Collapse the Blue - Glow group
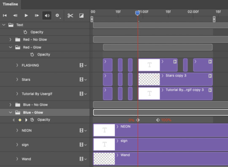 point(11,112)
